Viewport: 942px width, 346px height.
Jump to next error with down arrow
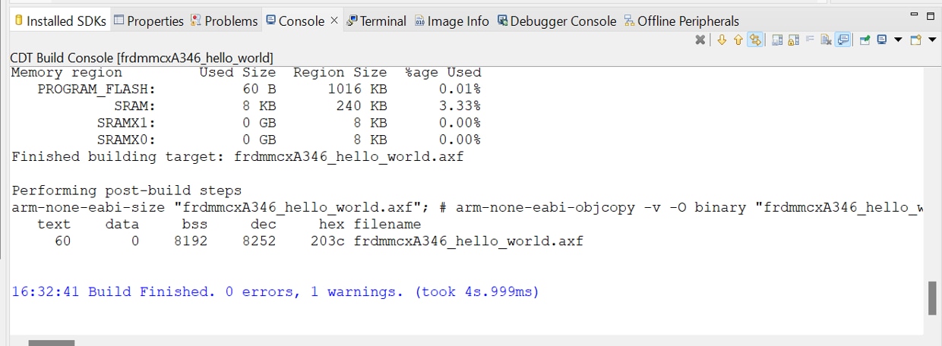[722, 40]
